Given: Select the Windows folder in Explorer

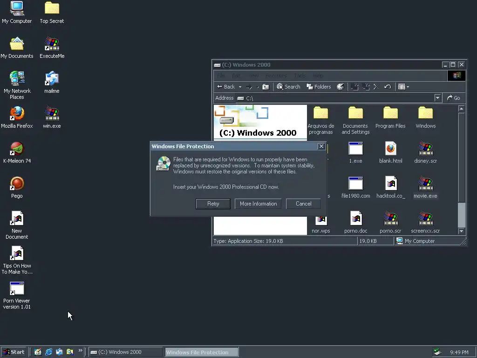Looking at the screenshot, I should 425,117.
